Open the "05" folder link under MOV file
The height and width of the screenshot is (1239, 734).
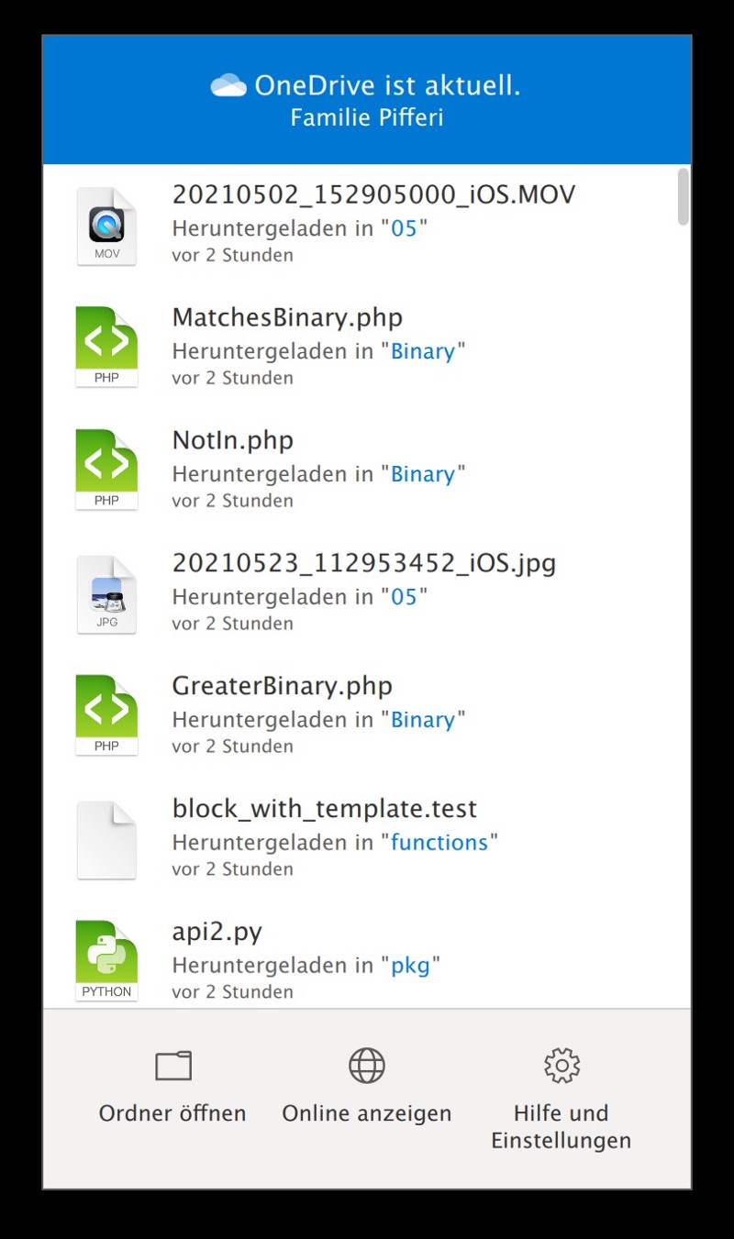click(404, 228)
